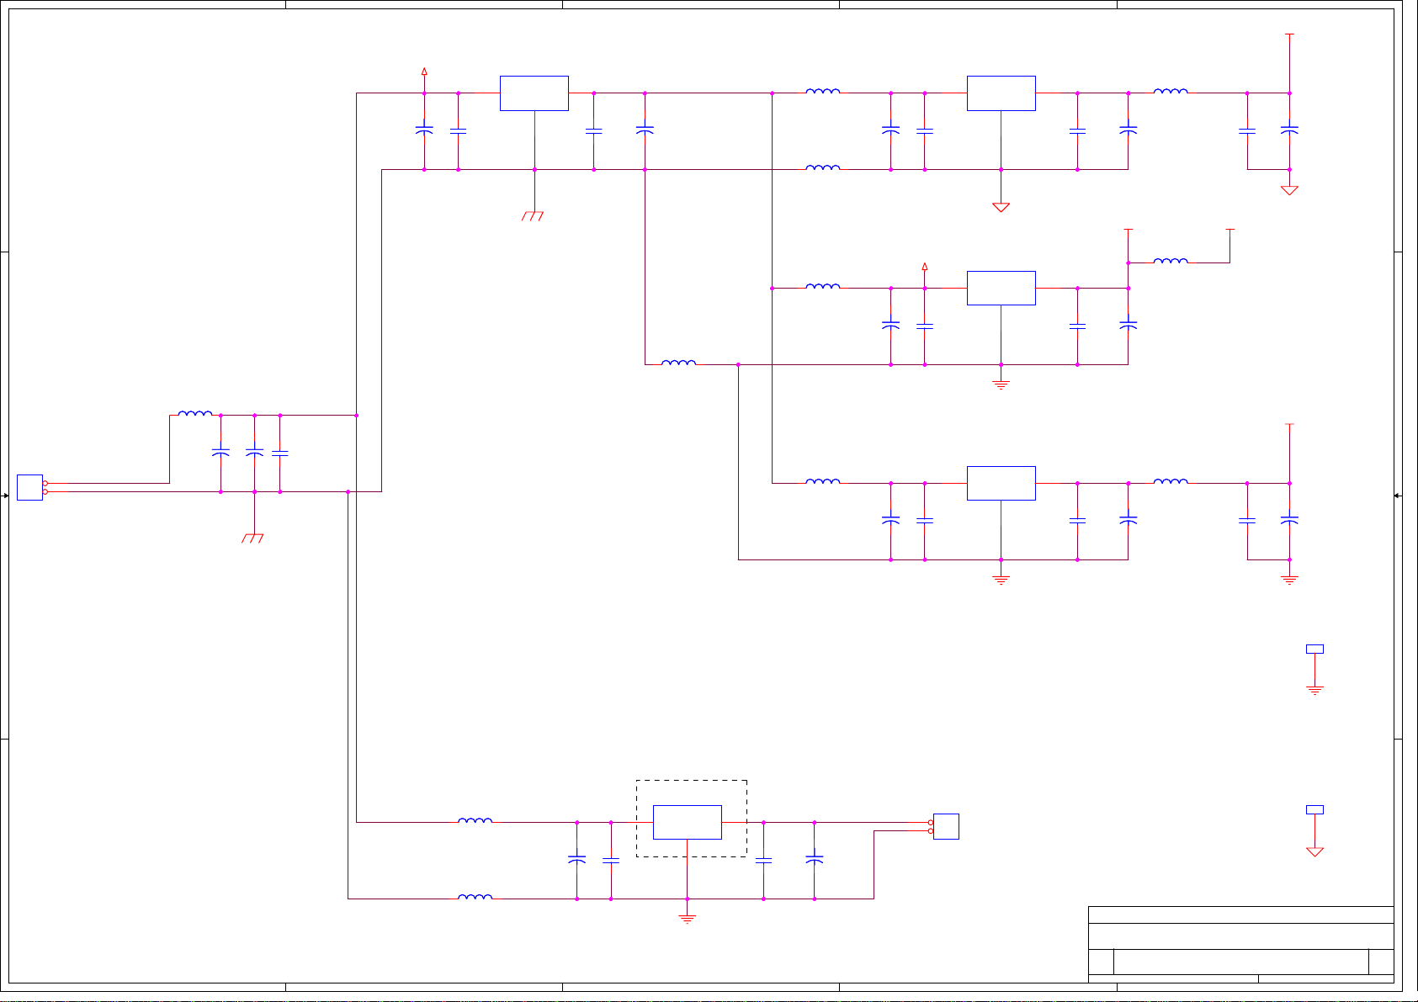Select the earth ground symbol under the lowest right-side regulator block

pos(1001,581)
